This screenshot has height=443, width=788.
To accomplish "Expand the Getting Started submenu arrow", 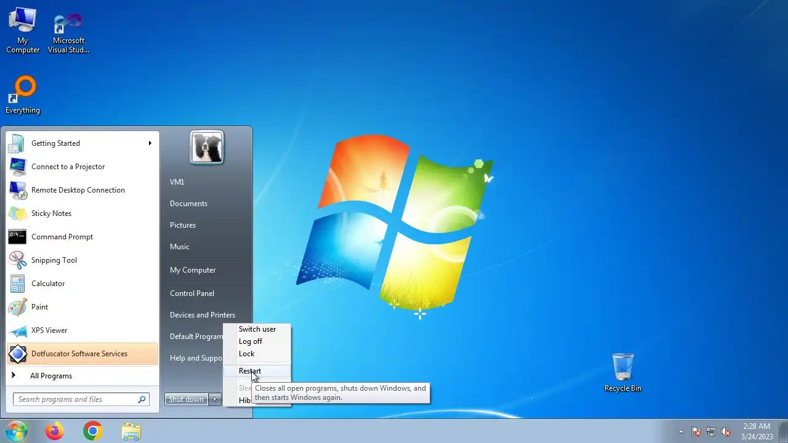I will tap(150, 143).
